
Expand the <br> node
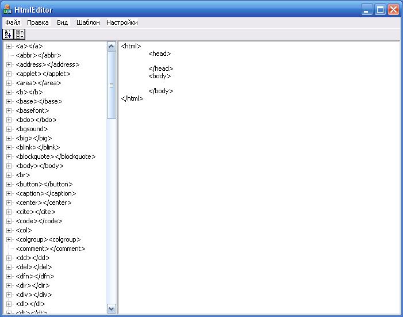(x=9, y=175)
